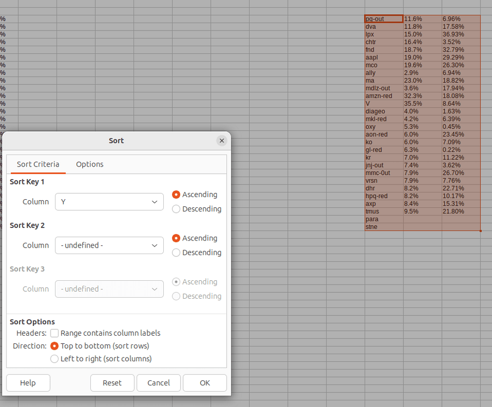Click the 11.6% value cell
This screenshot has height=407, width=492.
[423, 19]
